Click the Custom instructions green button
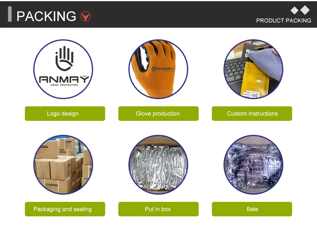Screen dimensions: 317x240 [252, 114]
